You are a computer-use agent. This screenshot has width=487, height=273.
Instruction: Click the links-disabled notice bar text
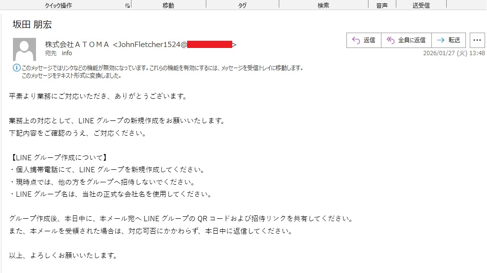[x=162, y=68]
